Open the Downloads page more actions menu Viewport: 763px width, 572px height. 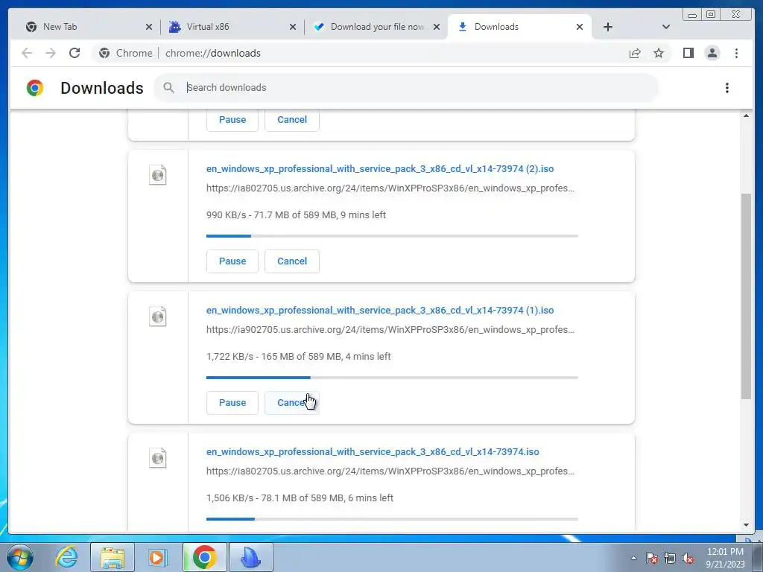pyautogui.click(x=727, y=88)
